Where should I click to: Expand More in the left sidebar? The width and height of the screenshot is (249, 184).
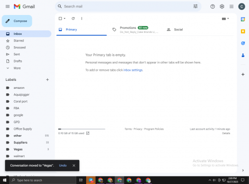click(17, 68)
